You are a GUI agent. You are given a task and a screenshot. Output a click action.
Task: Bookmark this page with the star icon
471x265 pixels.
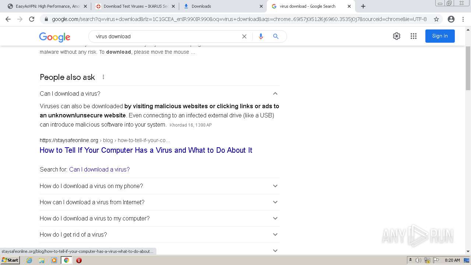pos(436,19)
